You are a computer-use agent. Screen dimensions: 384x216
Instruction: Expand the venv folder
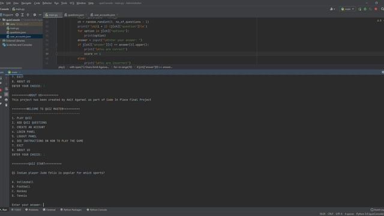(4, 24)
